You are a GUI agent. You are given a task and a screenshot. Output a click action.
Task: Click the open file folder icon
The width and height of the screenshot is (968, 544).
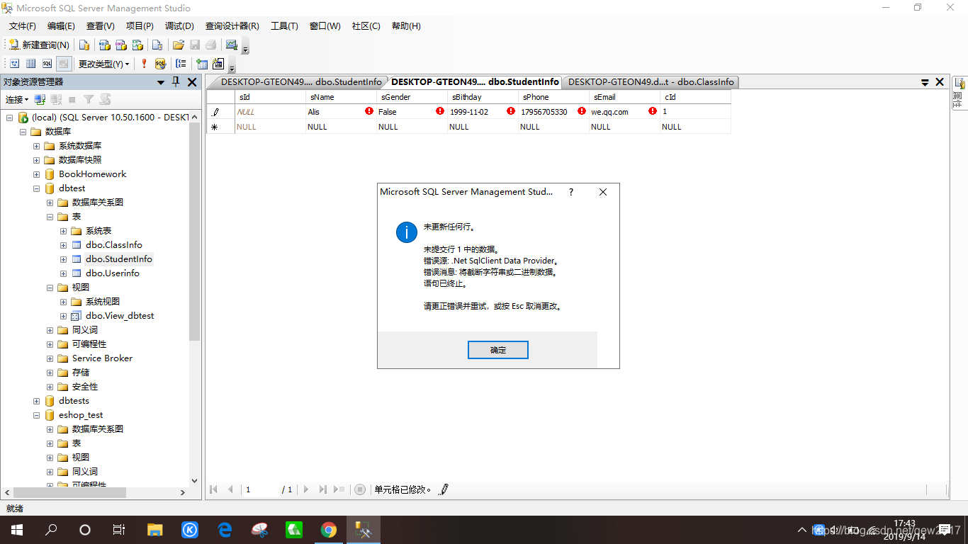tap(178, 45)
